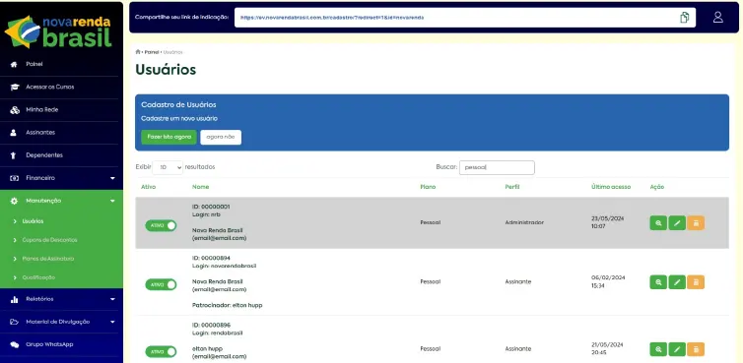
Task: Edit user novarendabrasil with pencil icon
Action: pos(677,282)
